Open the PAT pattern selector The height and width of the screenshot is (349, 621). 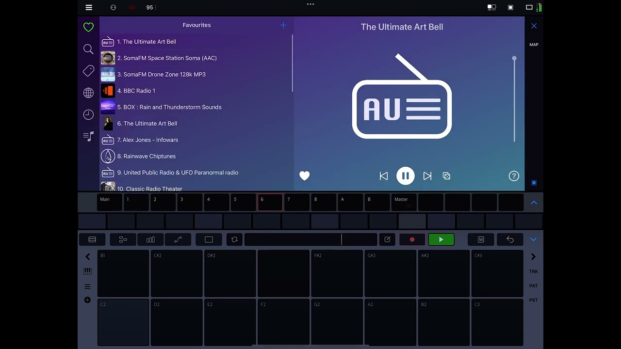point(534,286)
